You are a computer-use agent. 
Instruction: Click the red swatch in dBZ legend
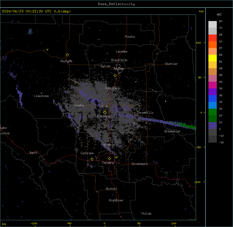212,38
